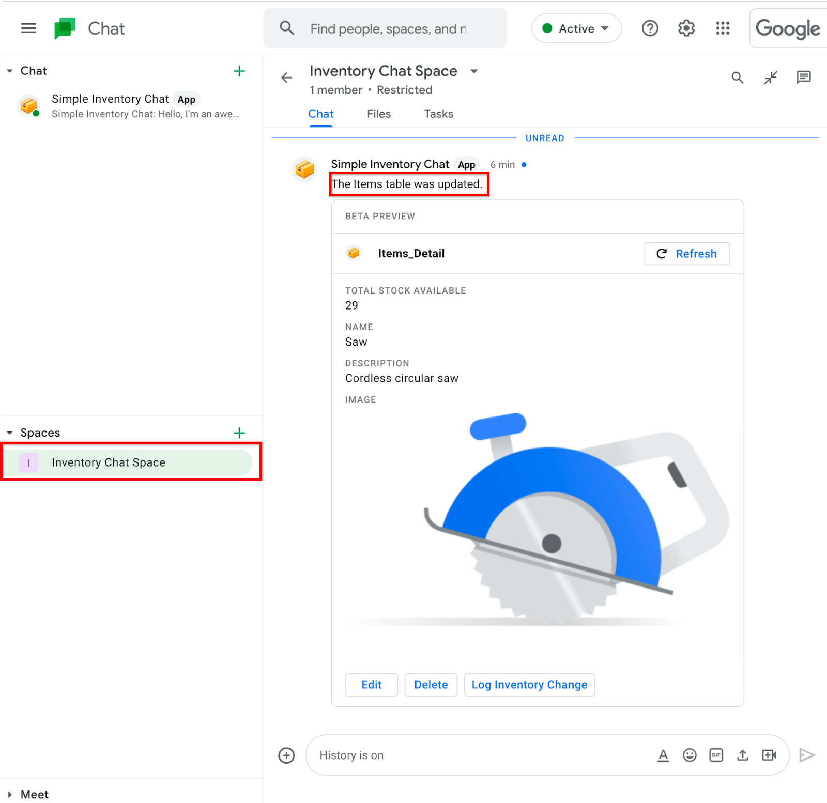This screenshot has width=827, height=803.
Task: Collapse the Spaces section
Action: pos(9,433)
